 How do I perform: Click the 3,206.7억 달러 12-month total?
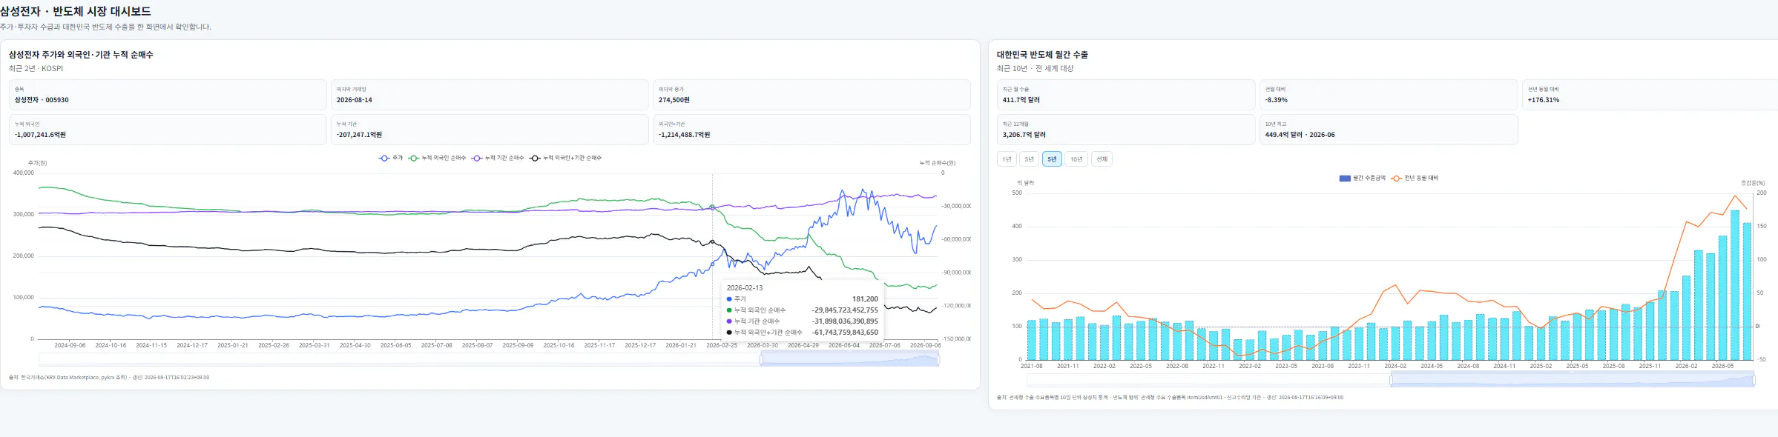click(1024, 135)
